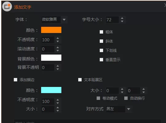Increase stroke 不透明度 with up arrow

pos(58,100)
